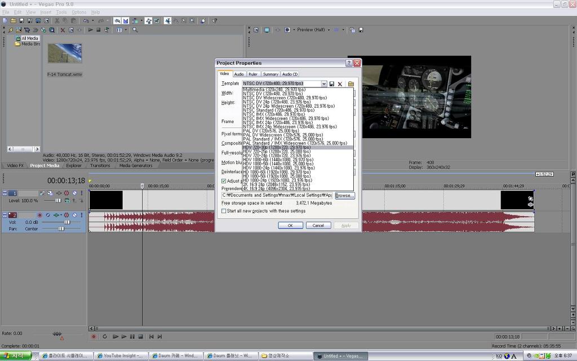
Task: Delete the template using the X icon
Action: (340, 84)
